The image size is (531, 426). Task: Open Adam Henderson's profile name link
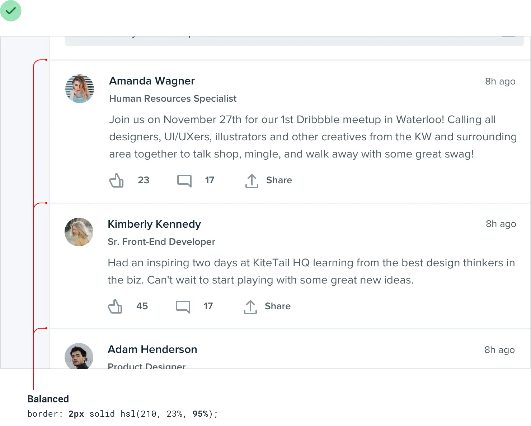click(x=152, y=349)
